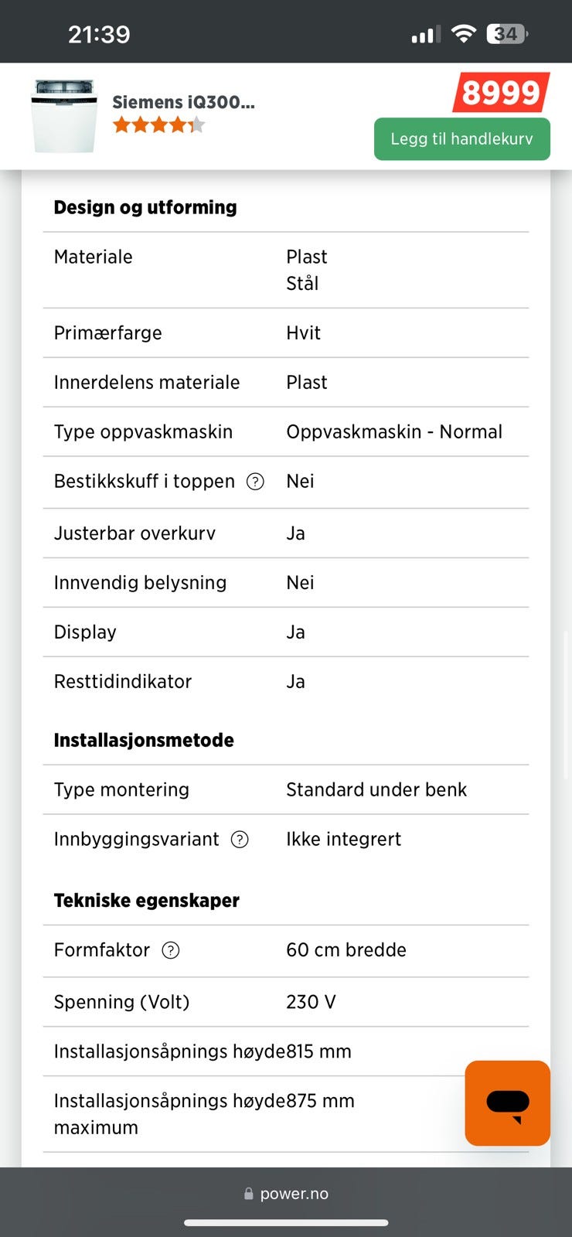Image resolution: width=572 pixels, height=1237 pixels.
Task: Tap the cellular signal bars icon
Action: coord(426,34)
